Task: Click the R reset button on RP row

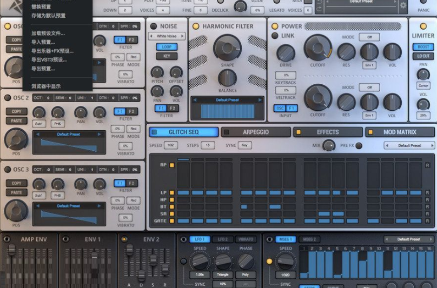Action: coord(427,165)
